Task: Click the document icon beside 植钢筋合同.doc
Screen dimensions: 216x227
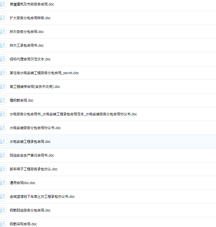Action: 3,100
